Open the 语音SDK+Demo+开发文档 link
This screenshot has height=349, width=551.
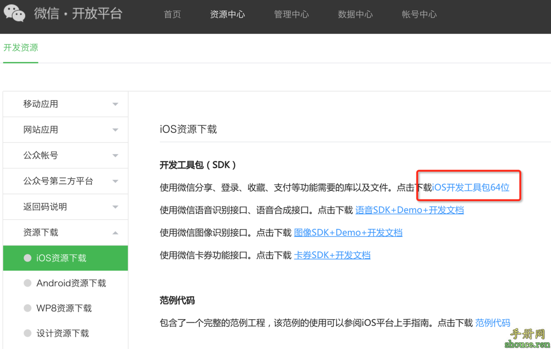409,210
